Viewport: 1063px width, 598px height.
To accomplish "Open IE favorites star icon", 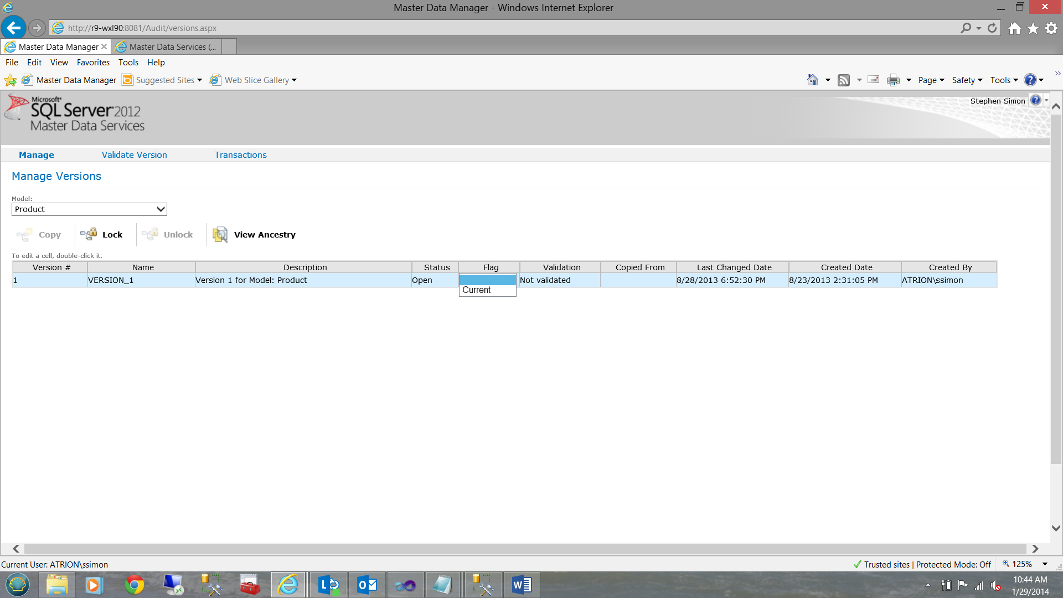I will [x=1033, y=28].
